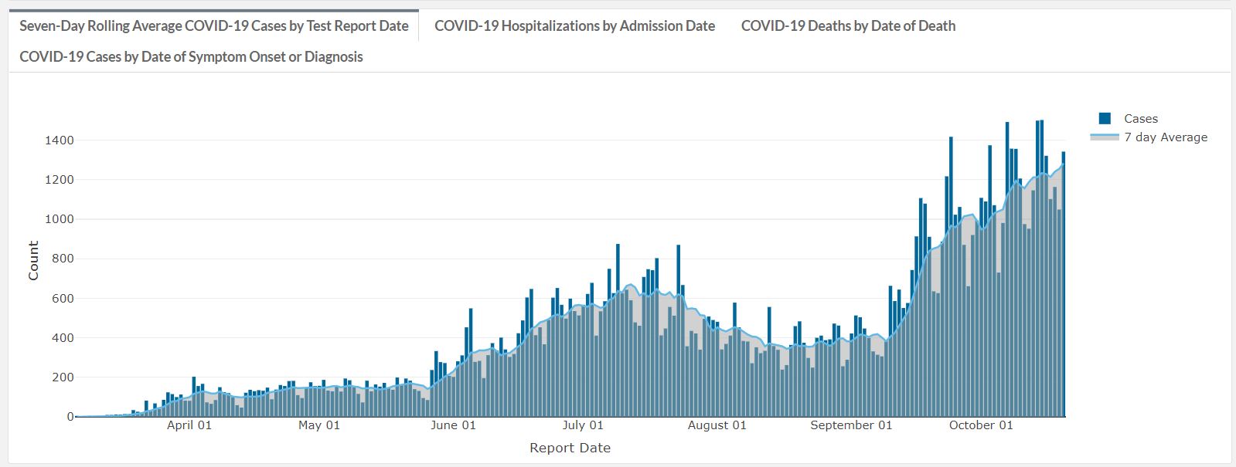Select the June 01 date tick label
The width and height of the screenshot is (1236, 467).
[453, 425]
